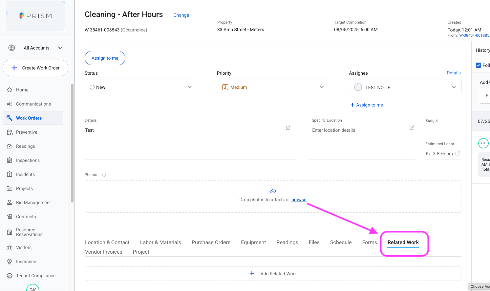
Task: Open Readings from the sidebar
Action: click(x=25, y=146)
